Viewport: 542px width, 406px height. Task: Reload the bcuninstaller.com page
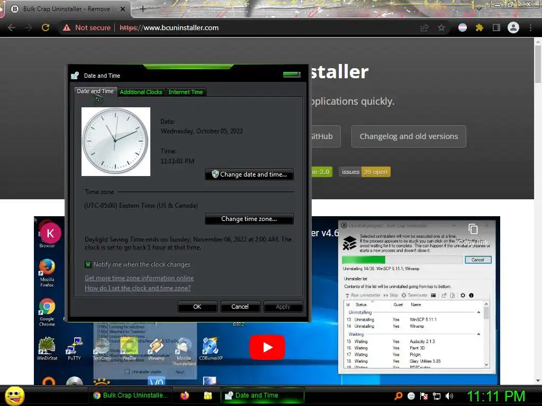tap(46, 27)
